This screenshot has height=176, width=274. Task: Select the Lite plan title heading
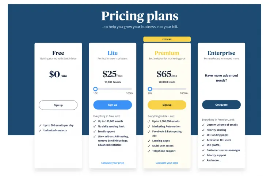(x=113, y=53)
